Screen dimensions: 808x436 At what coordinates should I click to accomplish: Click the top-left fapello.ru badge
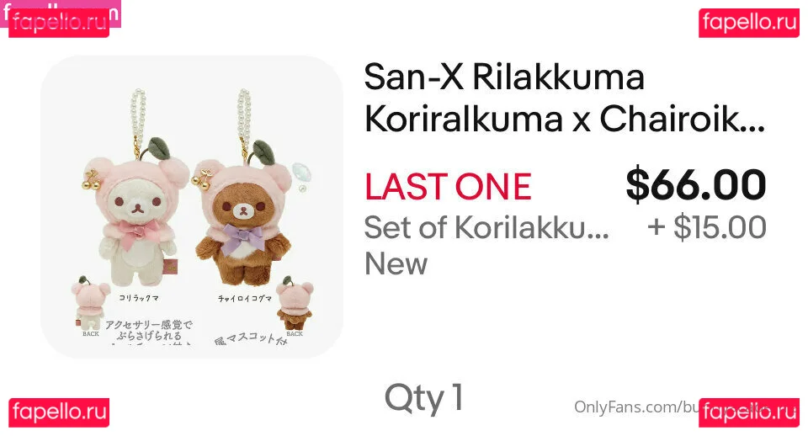(59, 23)
